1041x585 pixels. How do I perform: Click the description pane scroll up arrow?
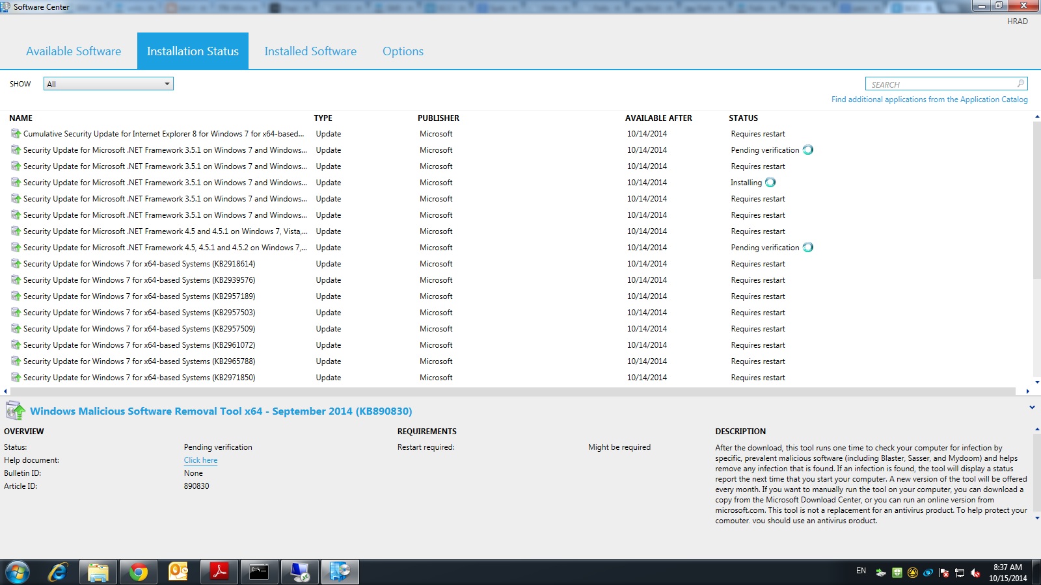click(1036, 430)
